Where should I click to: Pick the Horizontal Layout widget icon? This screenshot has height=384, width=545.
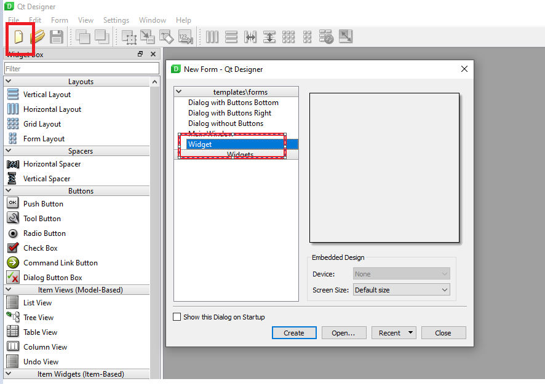click(13, 109)
